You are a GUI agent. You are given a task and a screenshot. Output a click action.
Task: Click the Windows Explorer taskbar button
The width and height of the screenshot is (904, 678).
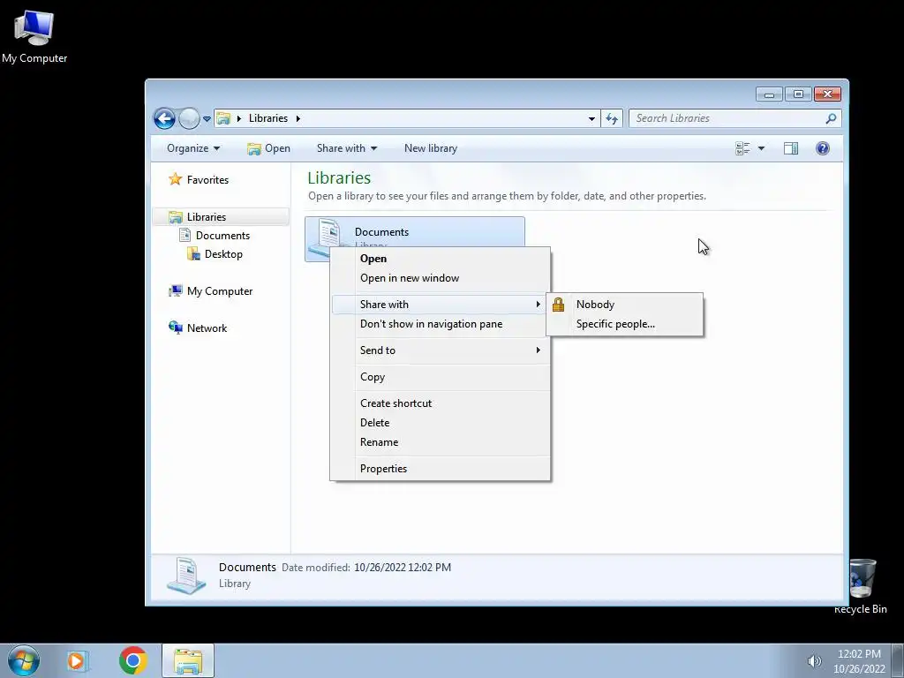coord(188,660)
